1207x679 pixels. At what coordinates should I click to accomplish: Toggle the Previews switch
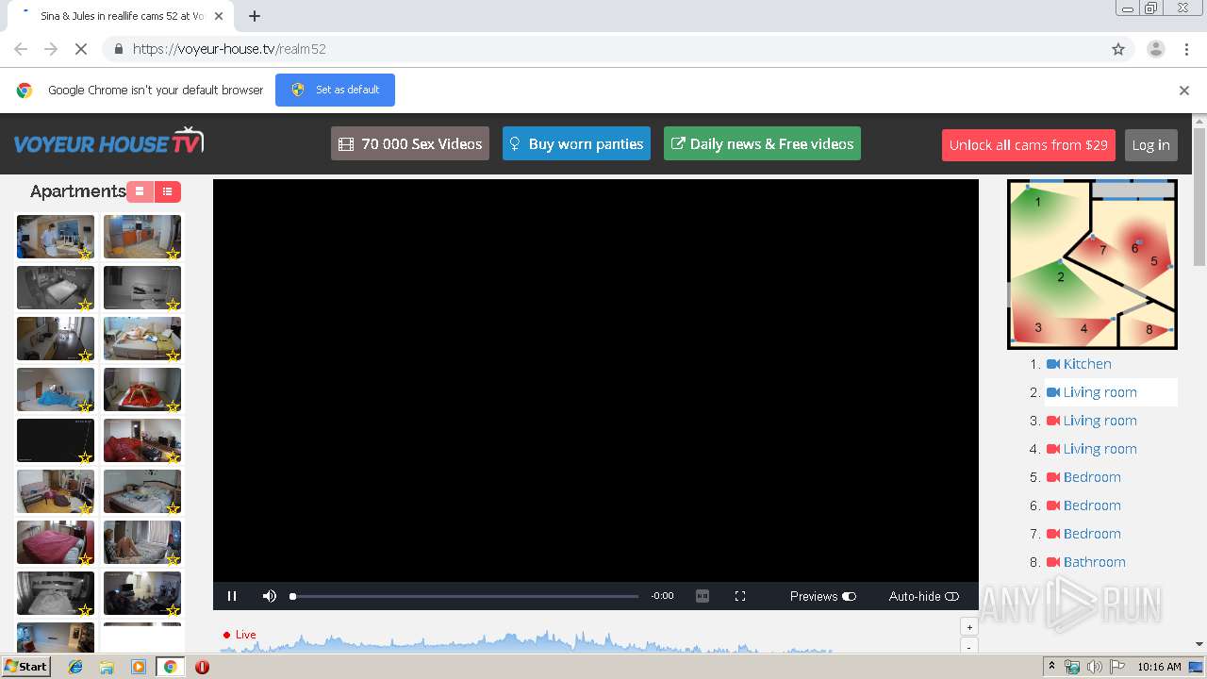[850, 596]
